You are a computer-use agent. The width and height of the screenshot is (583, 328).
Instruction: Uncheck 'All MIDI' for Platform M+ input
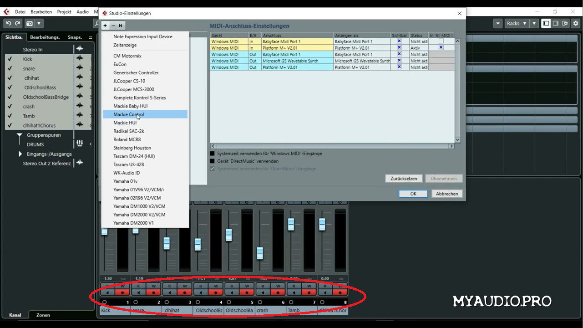(441, 47)
